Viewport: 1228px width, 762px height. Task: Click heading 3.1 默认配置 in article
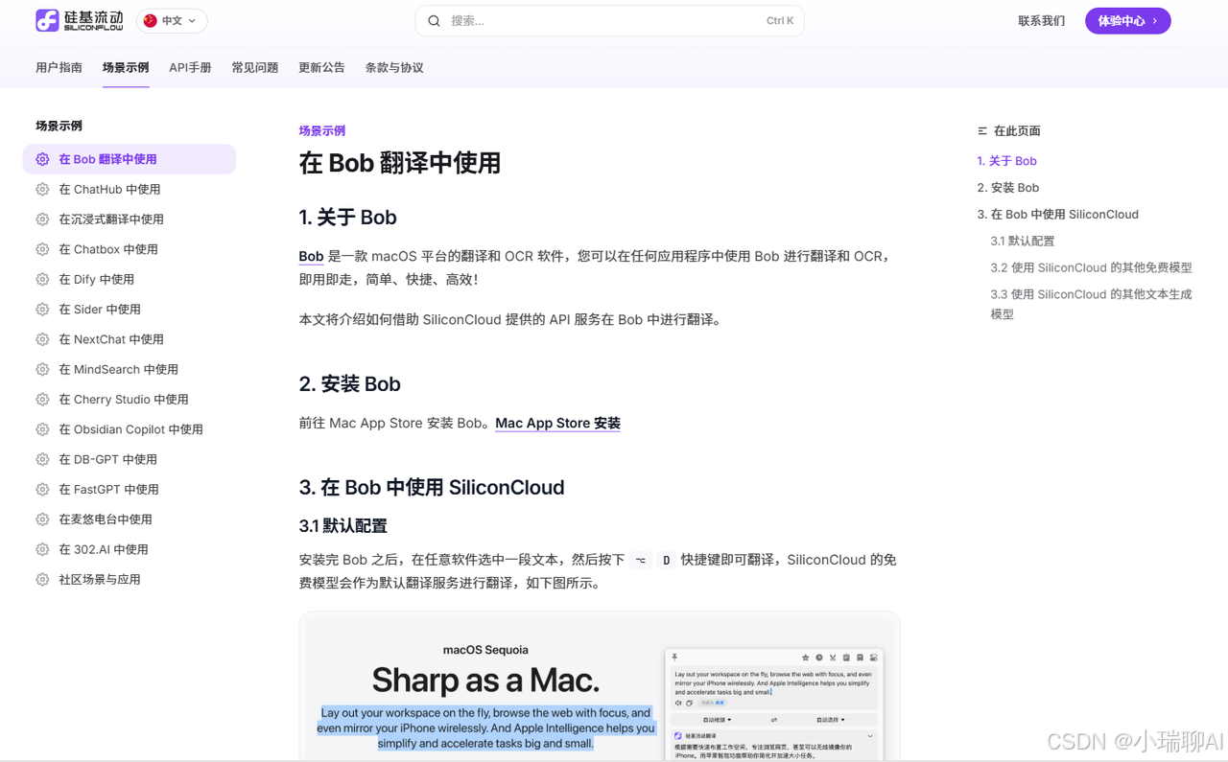click(342, 526)
